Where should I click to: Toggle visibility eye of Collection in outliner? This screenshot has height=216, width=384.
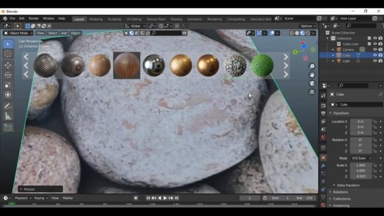375,38
